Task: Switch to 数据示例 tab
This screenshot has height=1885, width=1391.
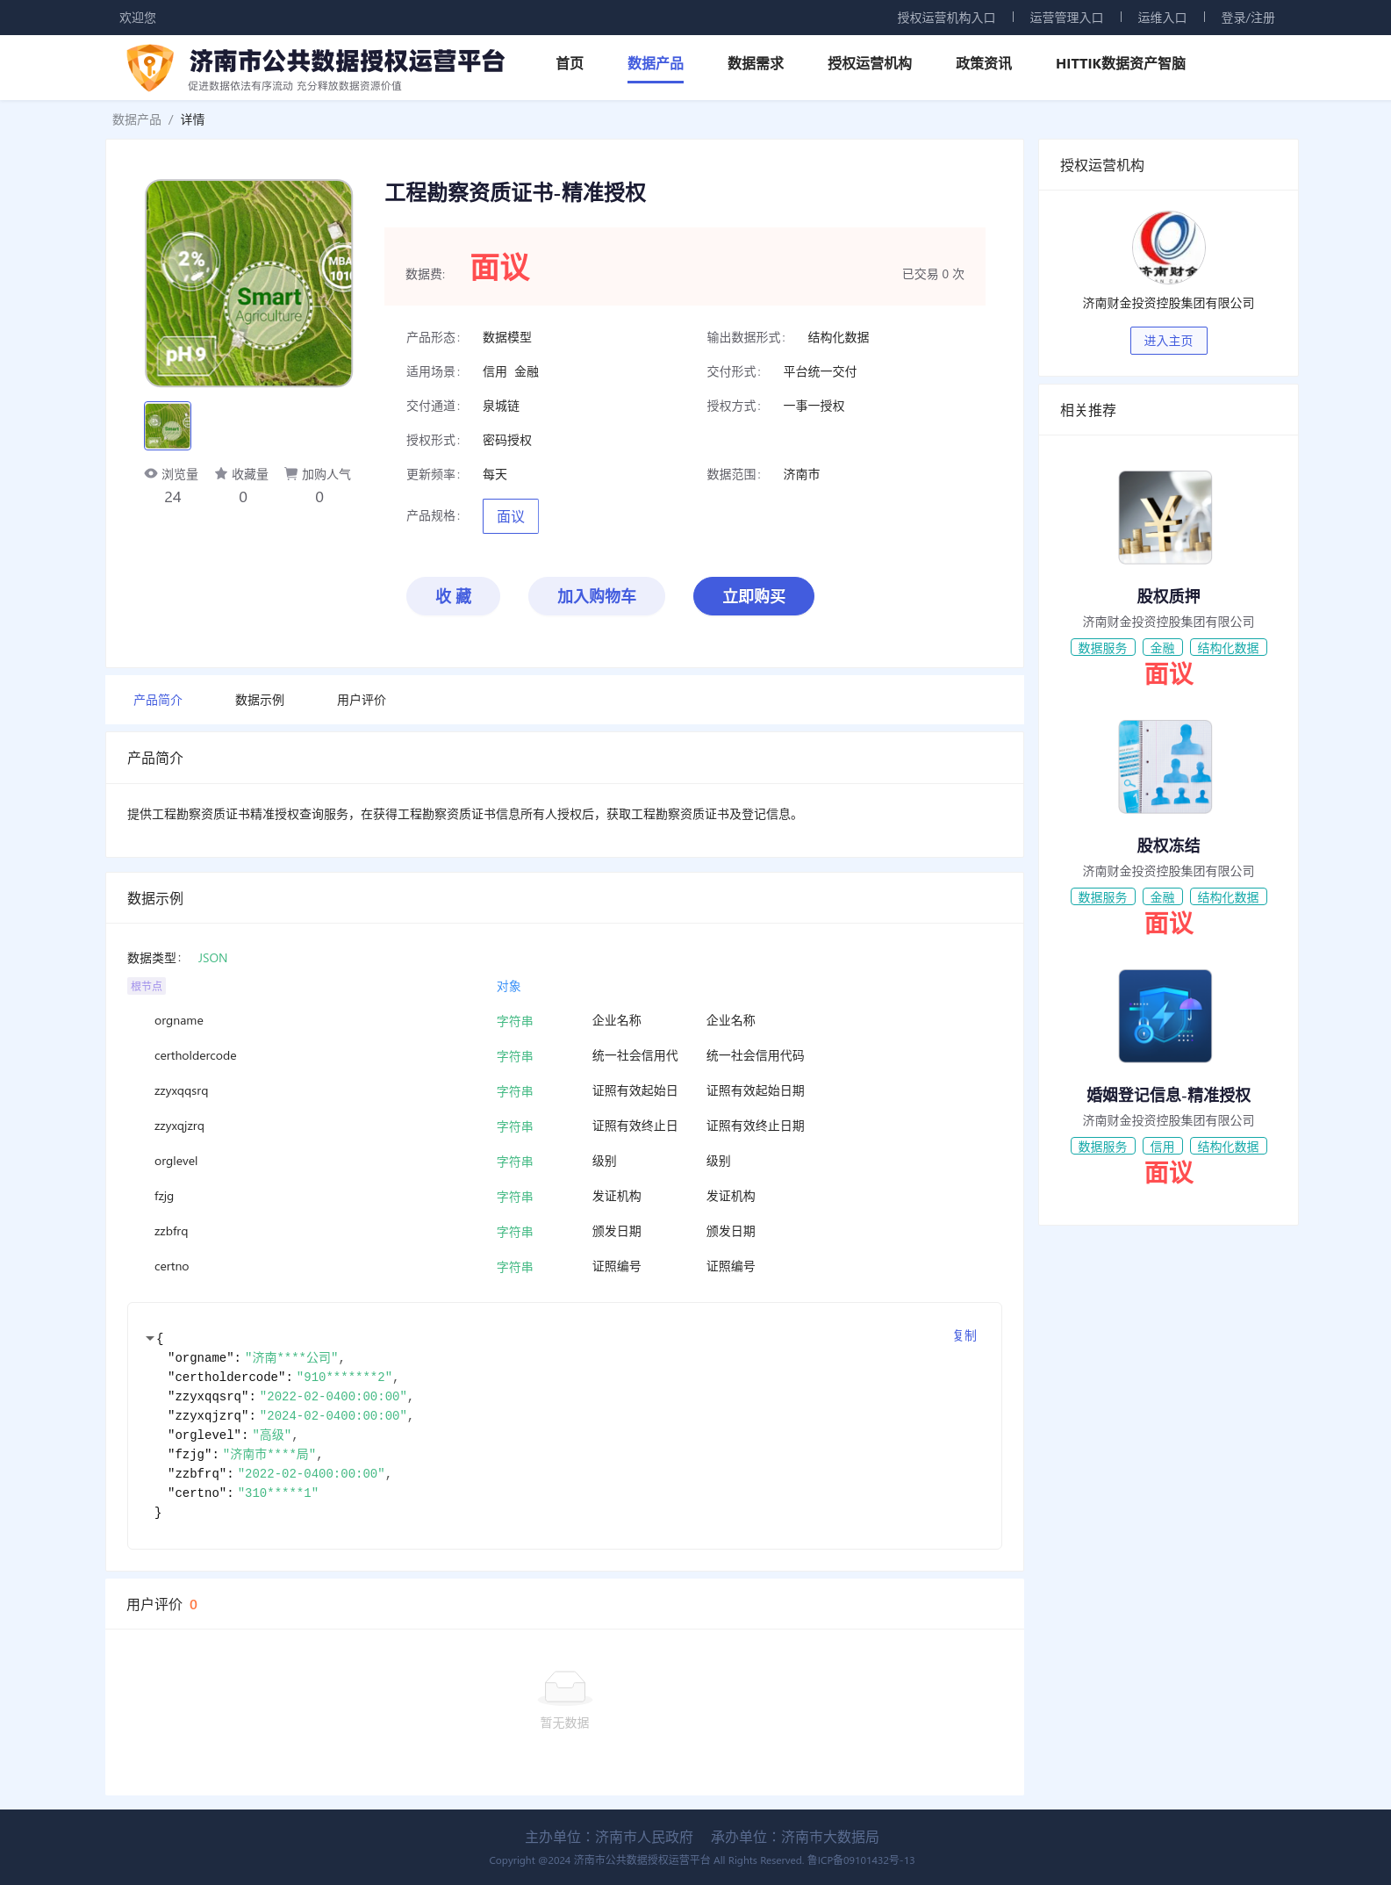Action: click(x=260, y=700)
